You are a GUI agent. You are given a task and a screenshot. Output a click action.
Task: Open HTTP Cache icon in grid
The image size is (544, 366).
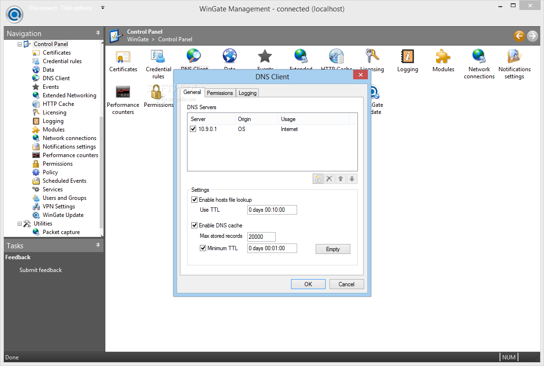pyautogui.click(x=336, y=56)
